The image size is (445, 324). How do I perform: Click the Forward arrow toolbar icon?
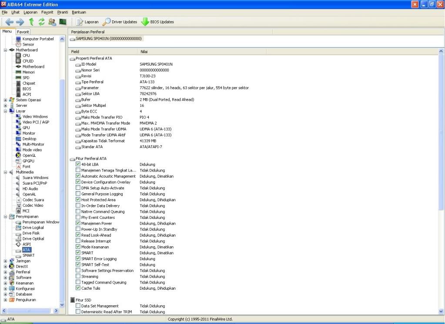(x=20, y=22)
